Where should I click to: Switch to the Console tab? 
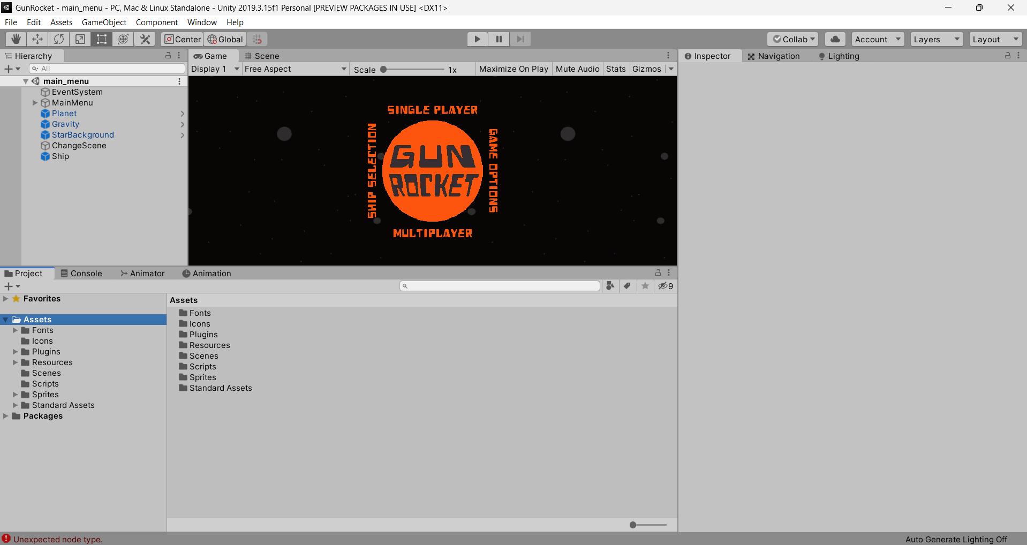click(x=81, y=273)
